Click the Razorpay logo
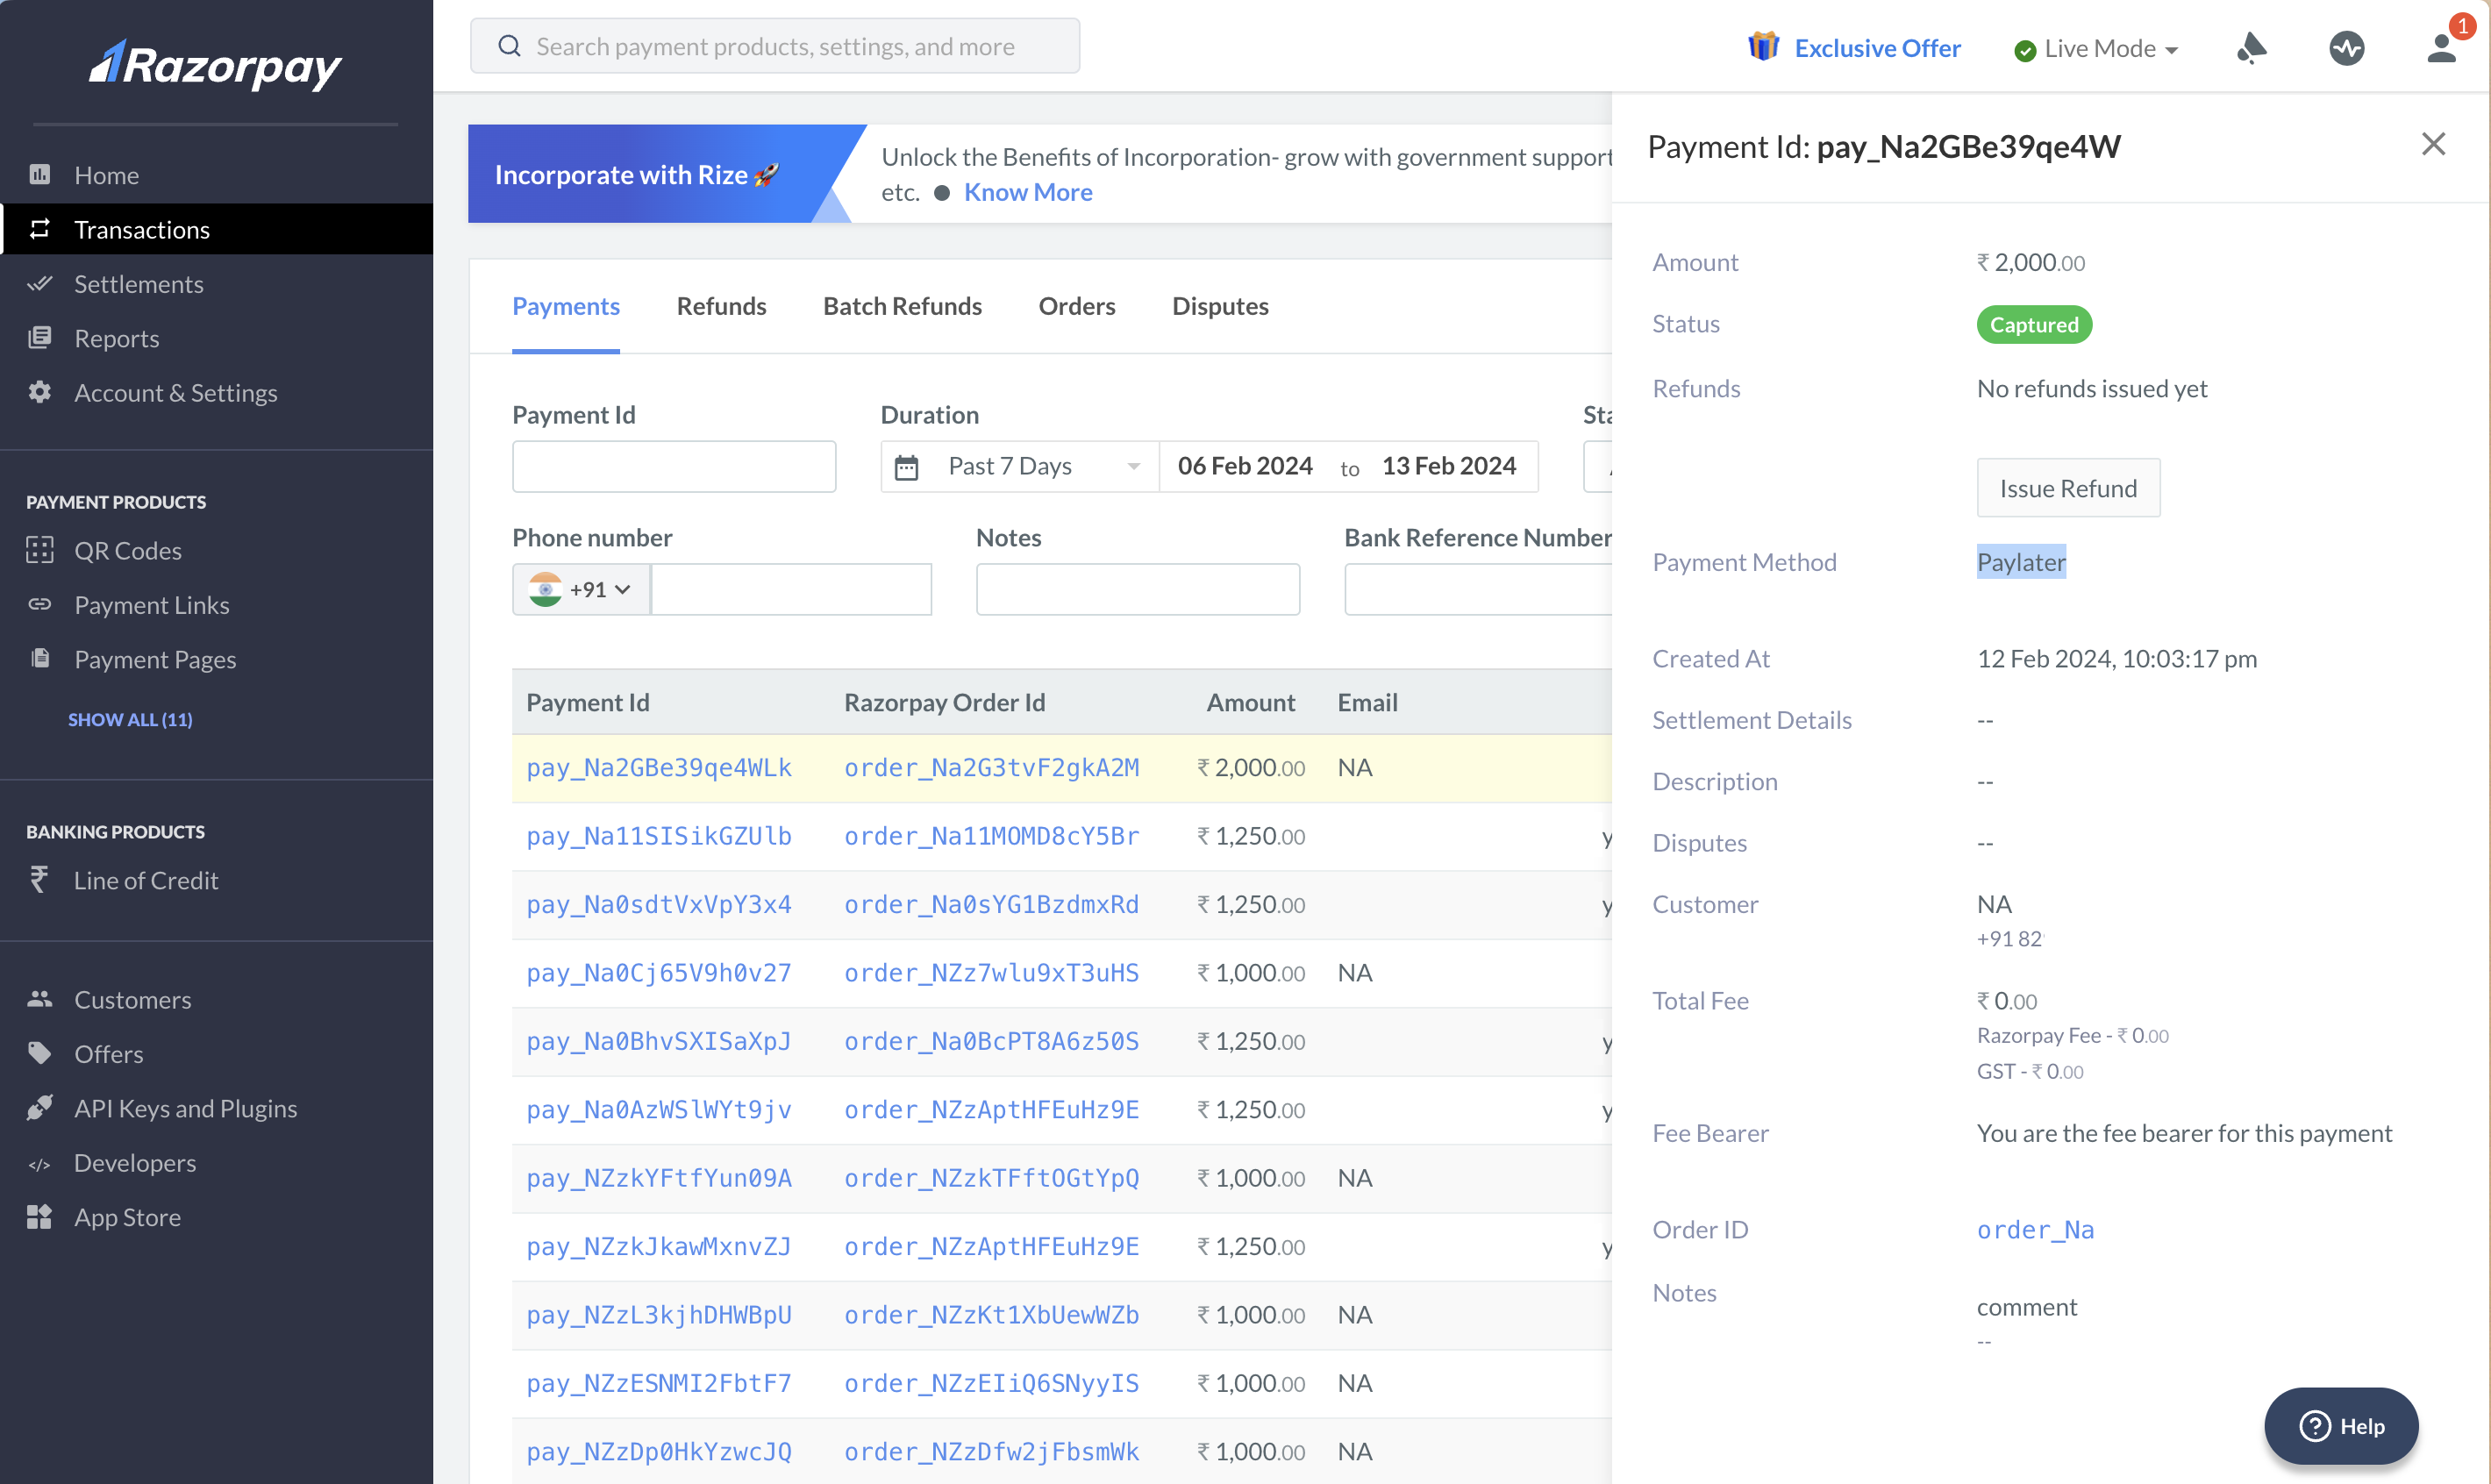 pos(215,64)
